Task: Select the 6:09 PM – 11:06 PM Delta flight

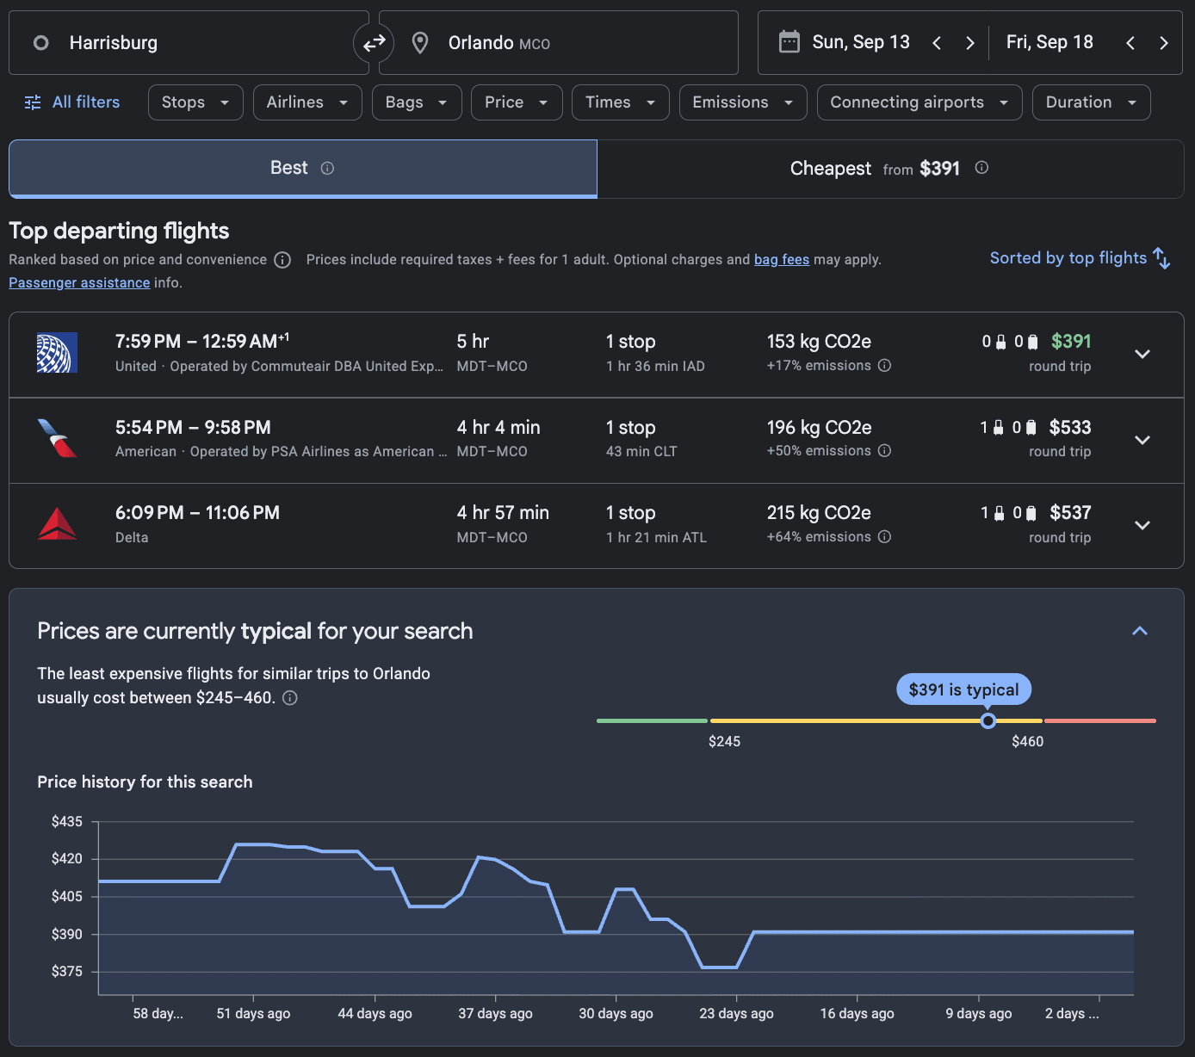Action: click(597, 525)
